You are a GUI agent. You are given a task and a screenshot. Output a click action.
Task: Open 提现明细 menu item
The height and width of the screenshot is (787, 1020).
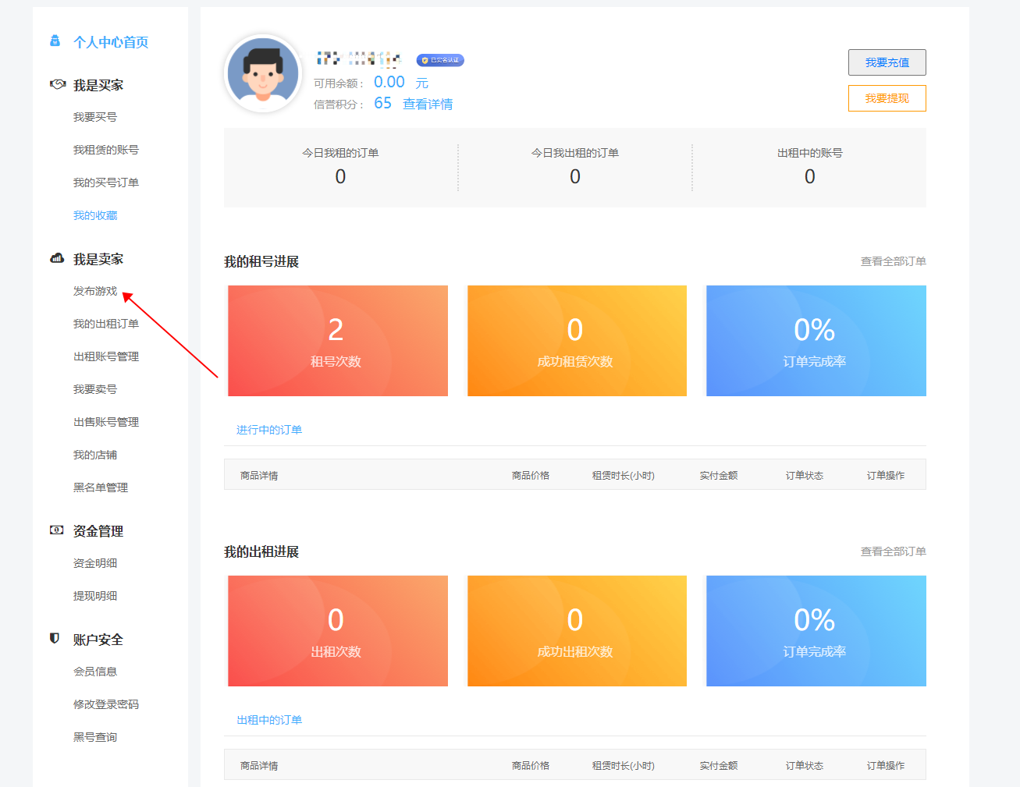pyautogui.click(x=95, y=596)
